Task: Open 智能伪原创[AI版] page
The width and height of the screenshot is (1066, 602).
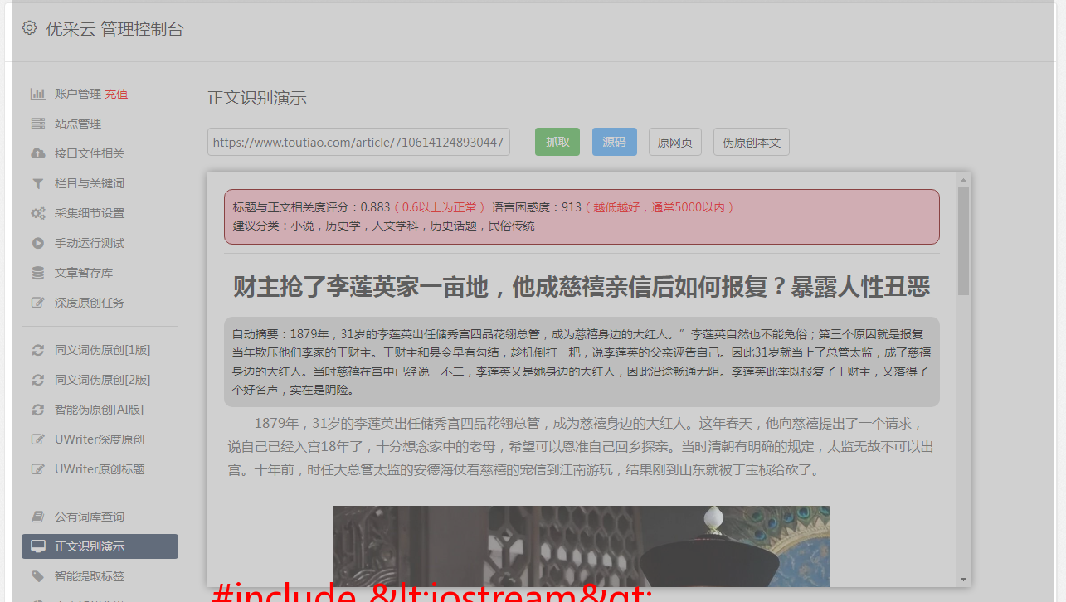Action: point(100,410)
